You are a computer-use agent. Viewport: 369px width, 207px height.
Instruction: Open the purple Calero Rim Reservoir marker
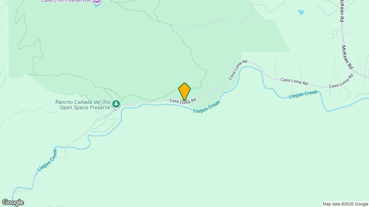pyautogui.click(x=97, y=2)
